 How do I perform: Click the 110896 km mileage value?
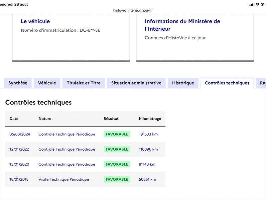148,149
